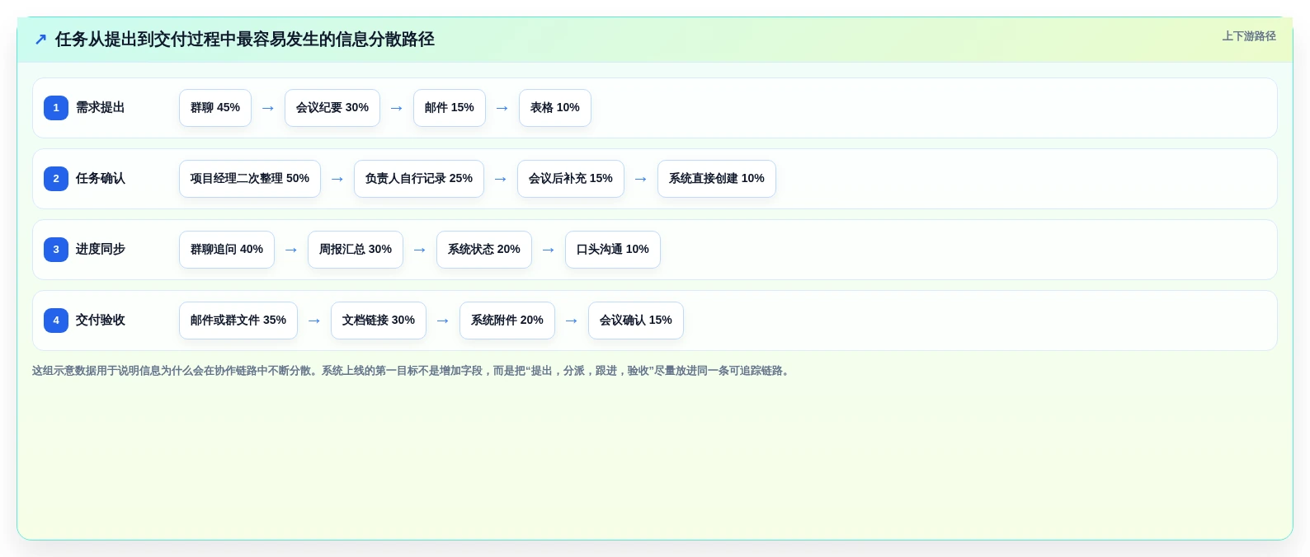This screenshot has width=1310, height=557.
Task: Select the step 2 number badge
Action: 56,179
